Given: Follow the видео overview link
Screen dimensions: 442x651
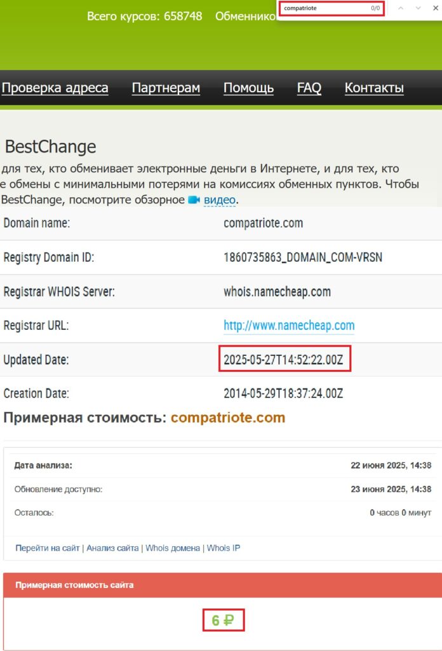Looking at the screenshot, I should coord(220,200).
